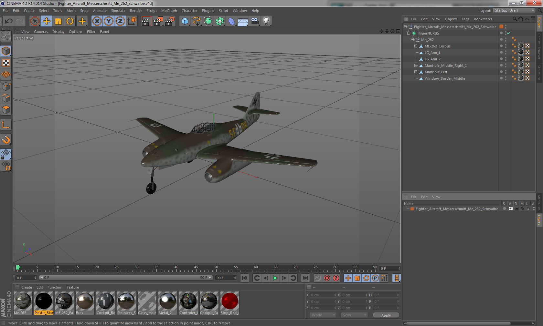Viewport: 543px width, 326px height.
Task: Click the Apply button
Action: click(x=386, y=315)
